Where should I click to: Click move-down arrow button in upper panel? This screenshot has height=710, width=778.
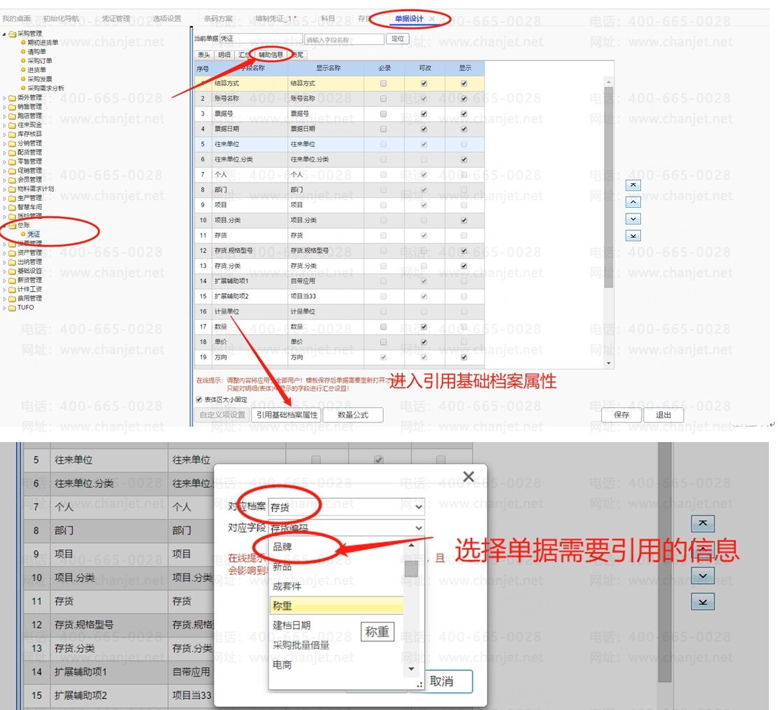pos(633,219)
